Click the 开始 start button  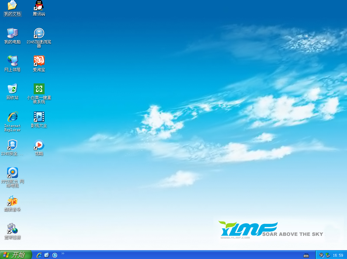pos(16,255)
